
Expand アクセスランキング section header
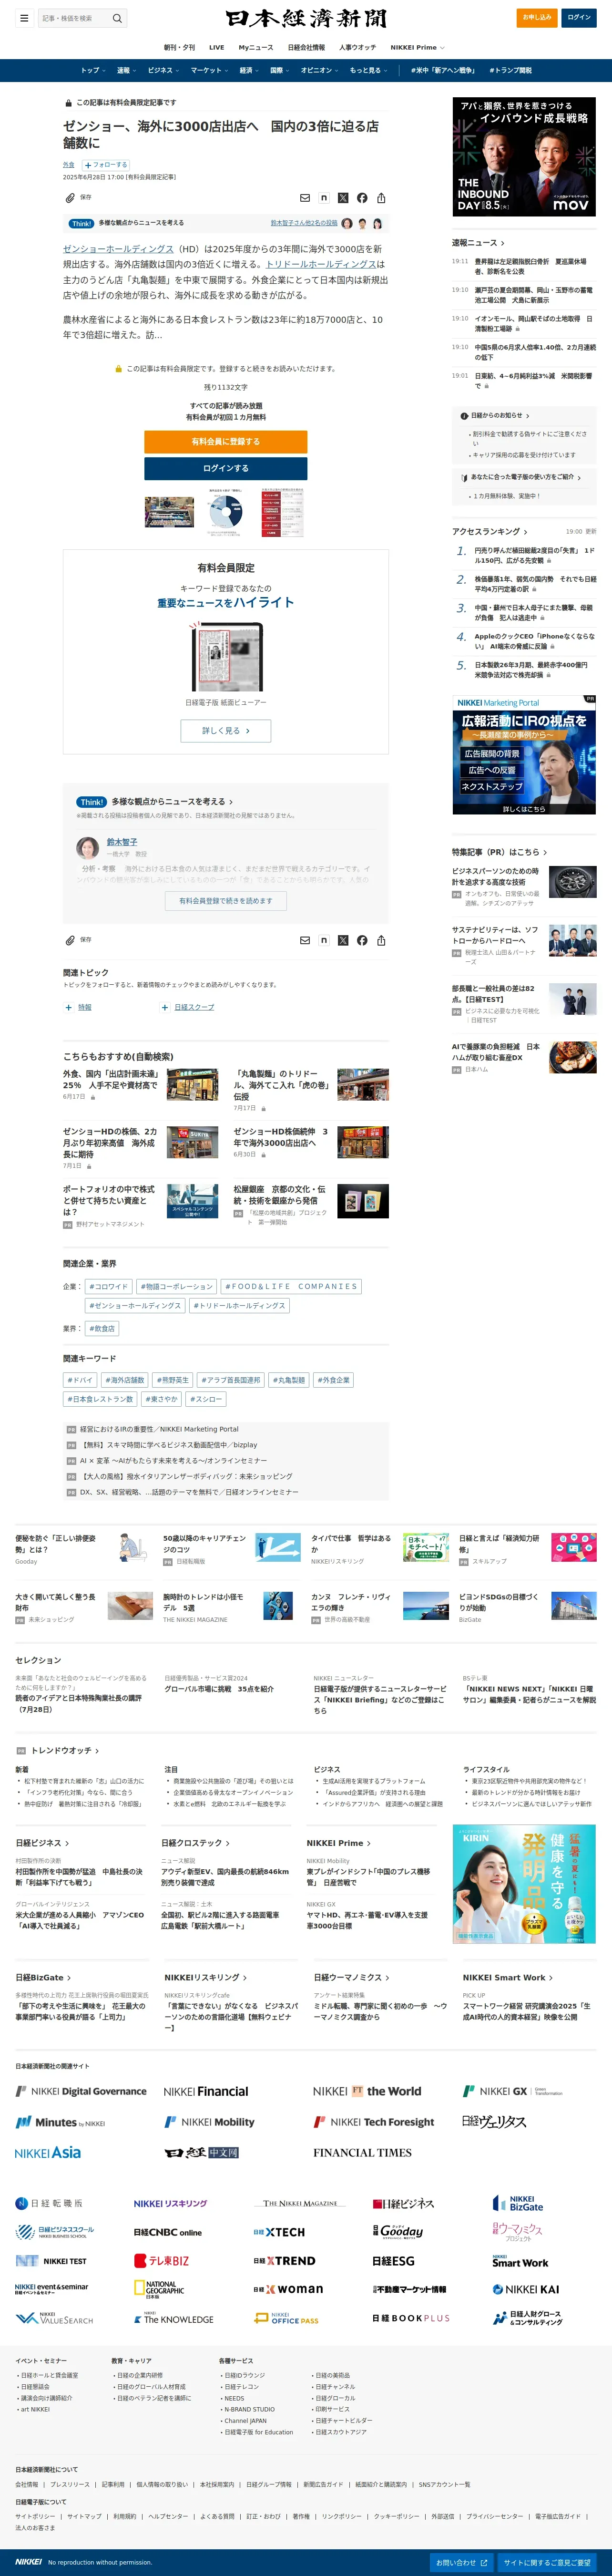[489, 531]
